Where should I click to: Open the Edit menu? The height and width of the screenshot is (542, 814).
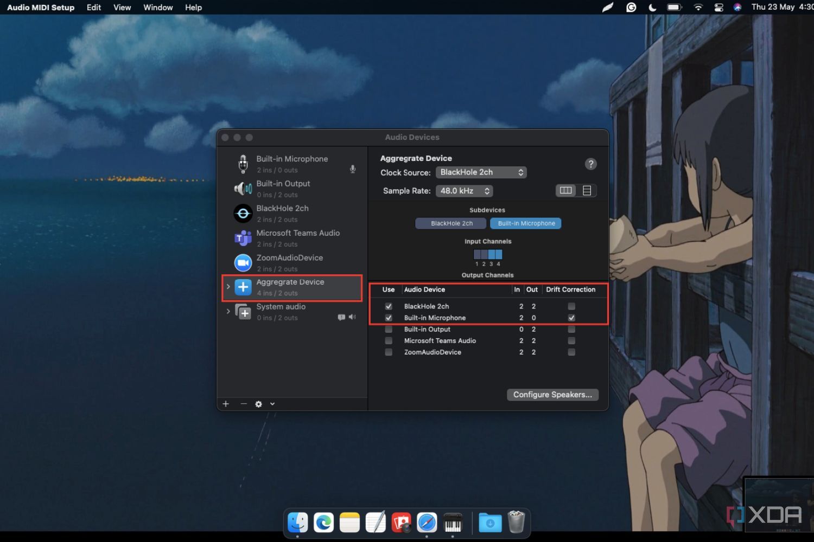pyautogui.click(x=94, y=8)
